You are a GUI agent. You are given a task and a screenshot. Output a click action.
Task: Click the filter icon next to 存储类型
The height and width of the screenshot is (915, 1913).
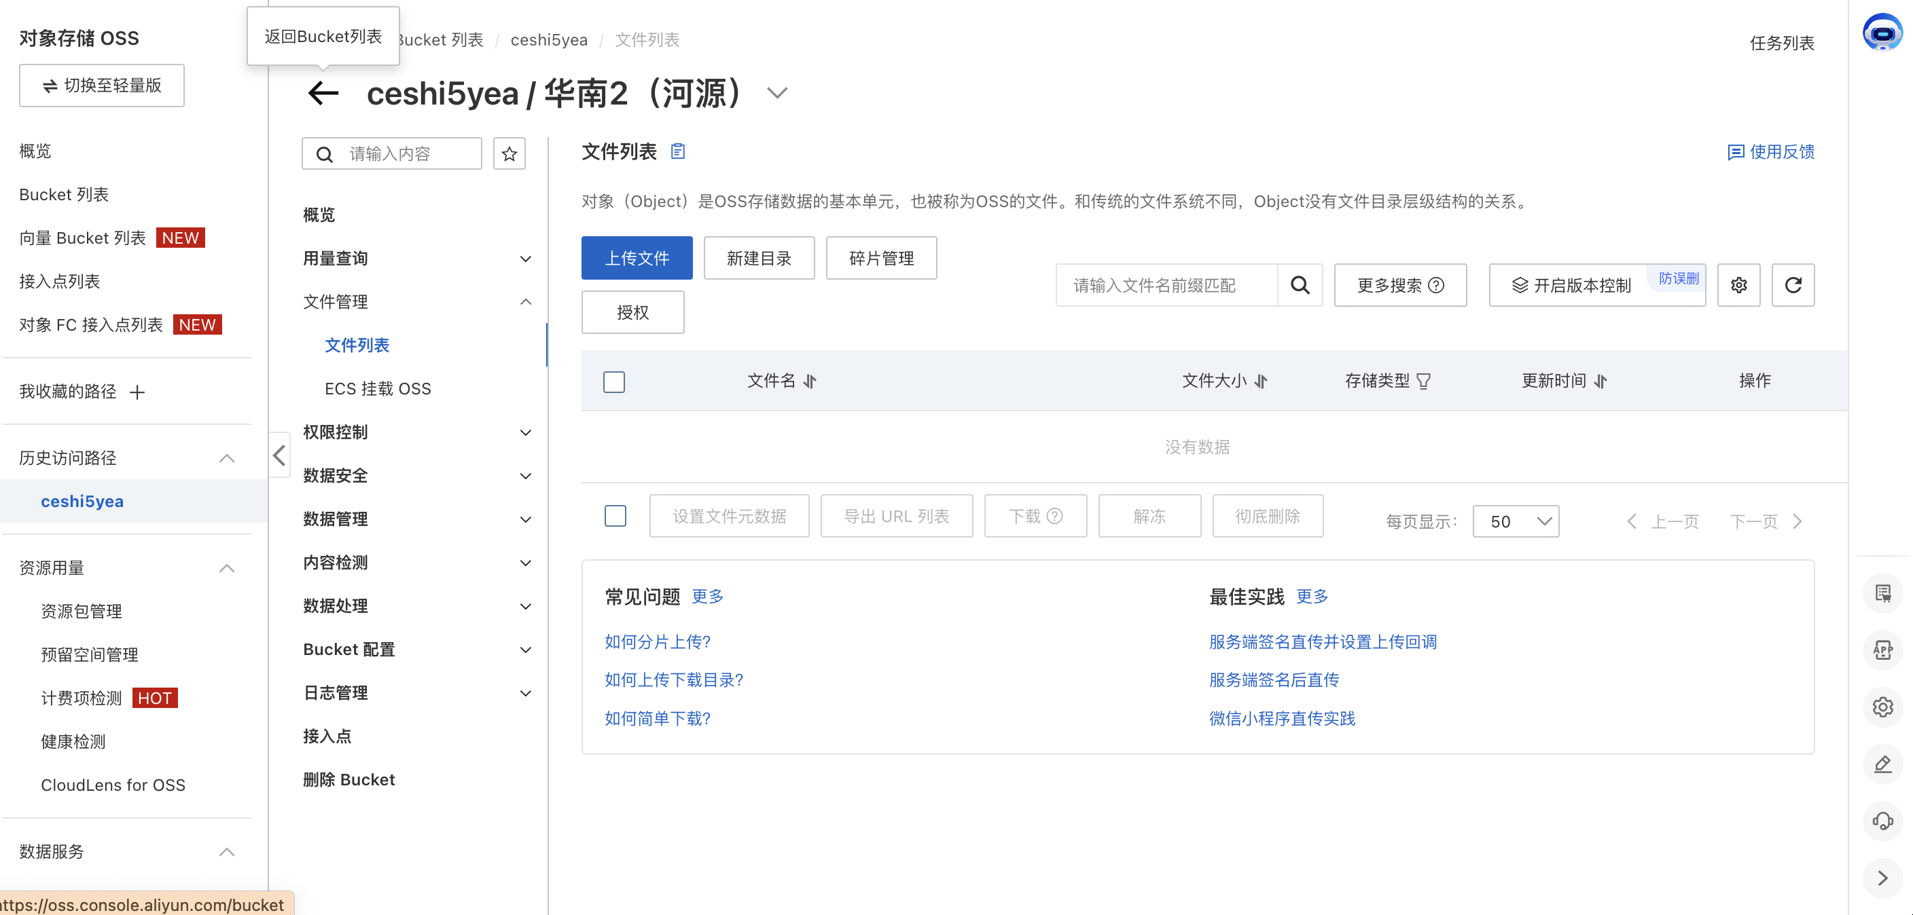coord(1423,381)
